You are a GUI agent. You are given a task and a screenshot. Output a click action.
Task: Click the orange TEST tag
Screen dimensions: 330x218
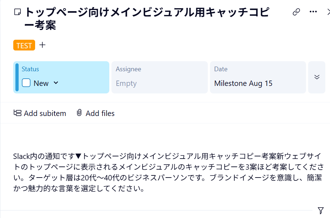tap(24, 45)
